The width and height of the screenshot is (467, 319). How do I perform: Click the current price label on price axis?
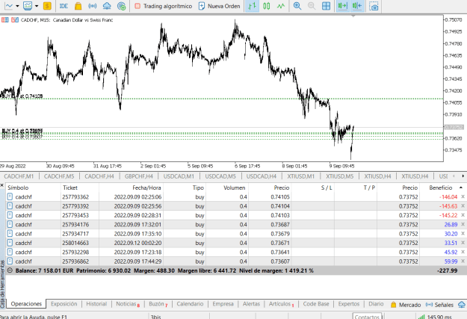[x=454, y=127]
